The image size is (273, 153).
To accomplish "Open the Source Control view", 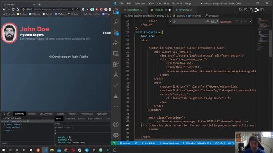I will click(x=116, y=32).
